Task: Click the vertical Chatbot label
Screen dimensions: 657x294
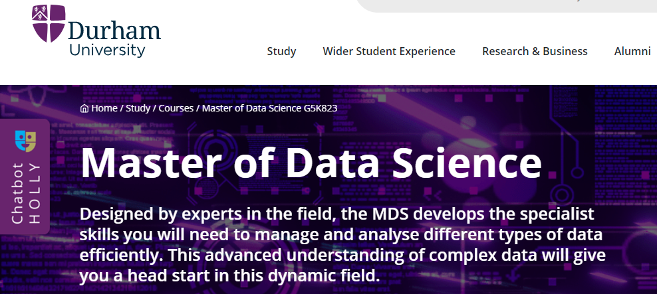Action: coord(17,192)
